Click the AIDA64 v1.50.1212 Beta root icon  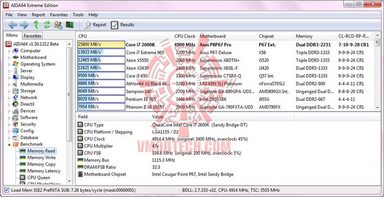9,44
